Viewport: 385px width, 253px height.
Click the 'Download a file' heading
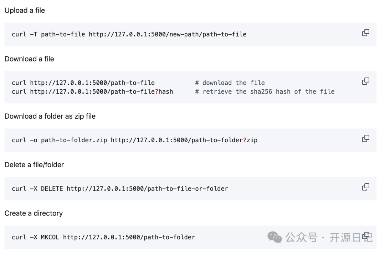pos(29,59)
